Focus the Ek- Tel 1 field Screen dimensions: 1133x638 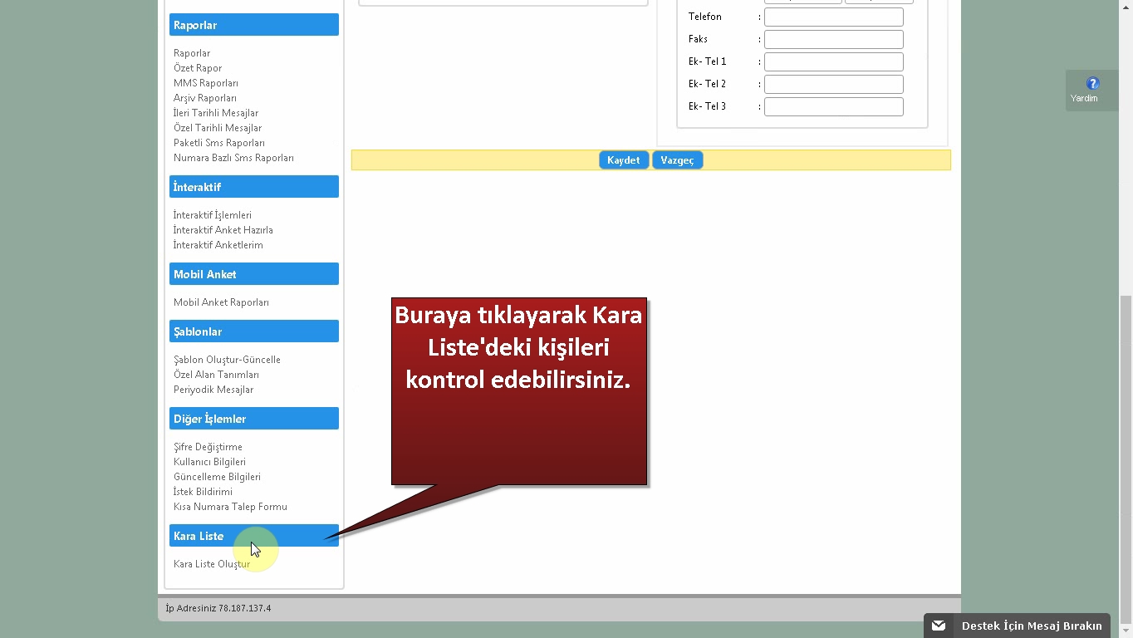pyautogui.click(x=833, y=61)
